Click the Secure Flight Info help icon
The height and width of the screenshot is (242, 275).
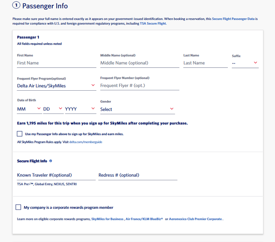51,161
